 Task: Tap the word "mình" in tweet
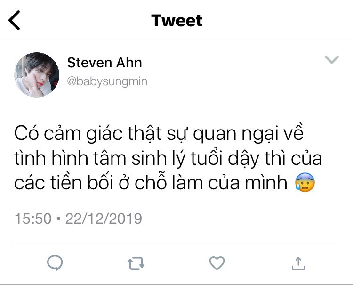266,183
